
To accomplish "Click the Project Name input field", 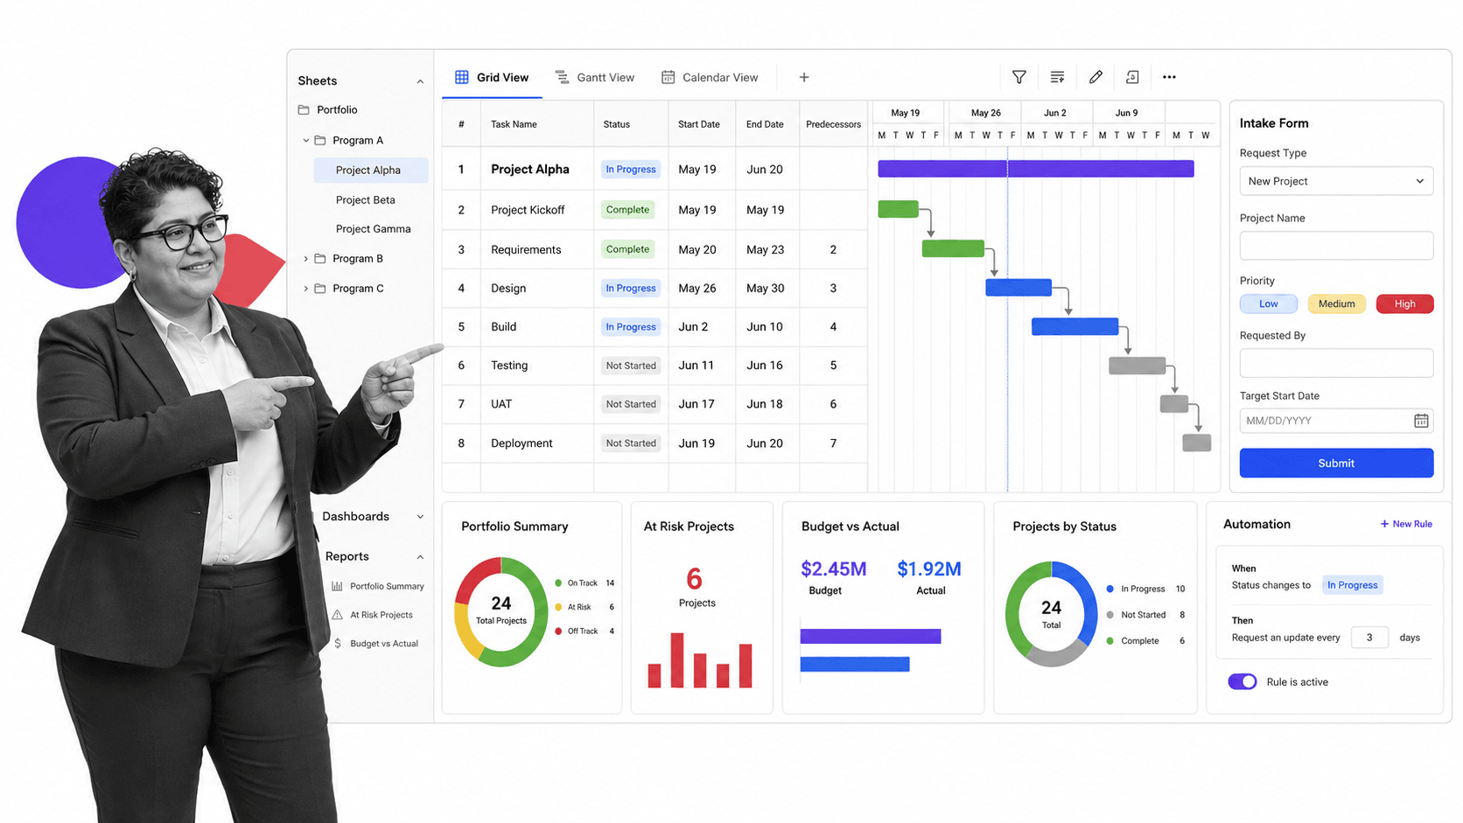I will click(1336, 246).
